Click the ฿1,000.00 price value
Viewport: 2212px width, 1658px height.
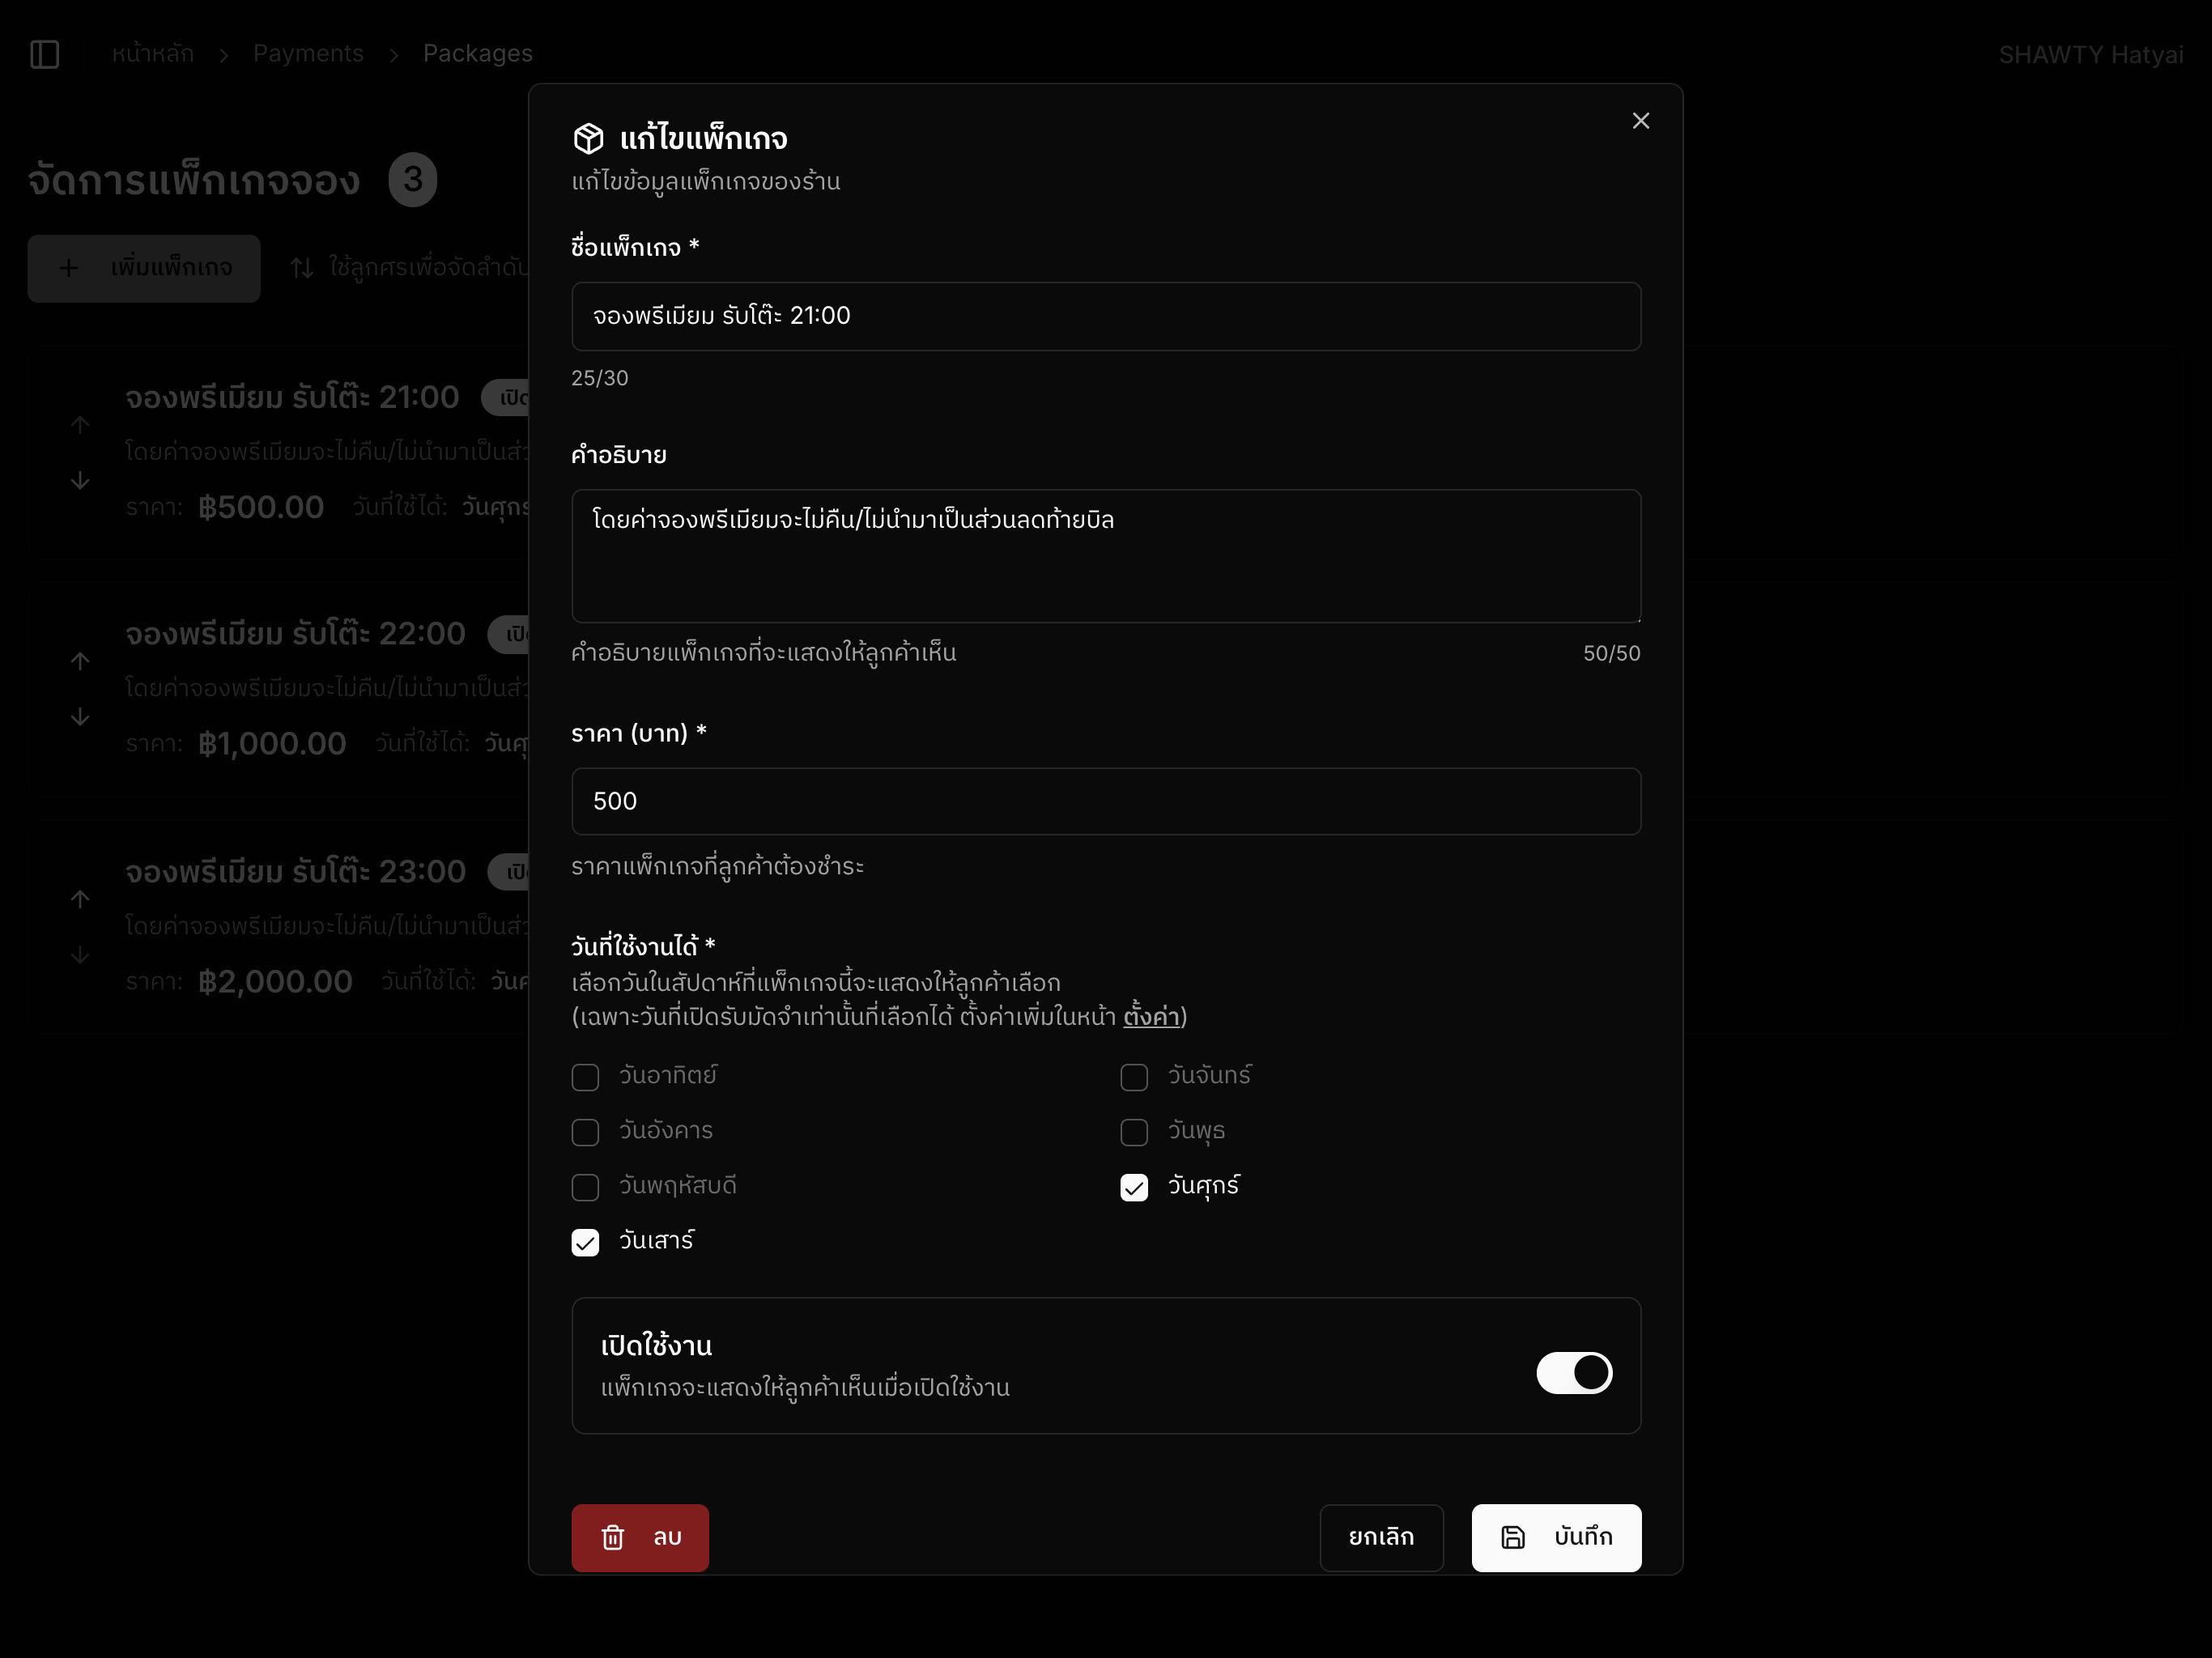pos(272,743)
